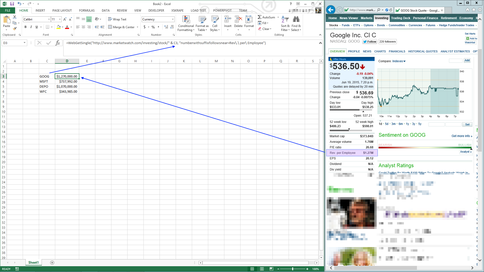484x272 pixels.
Task: Toggle align text left icon
Action: [78, 27]
